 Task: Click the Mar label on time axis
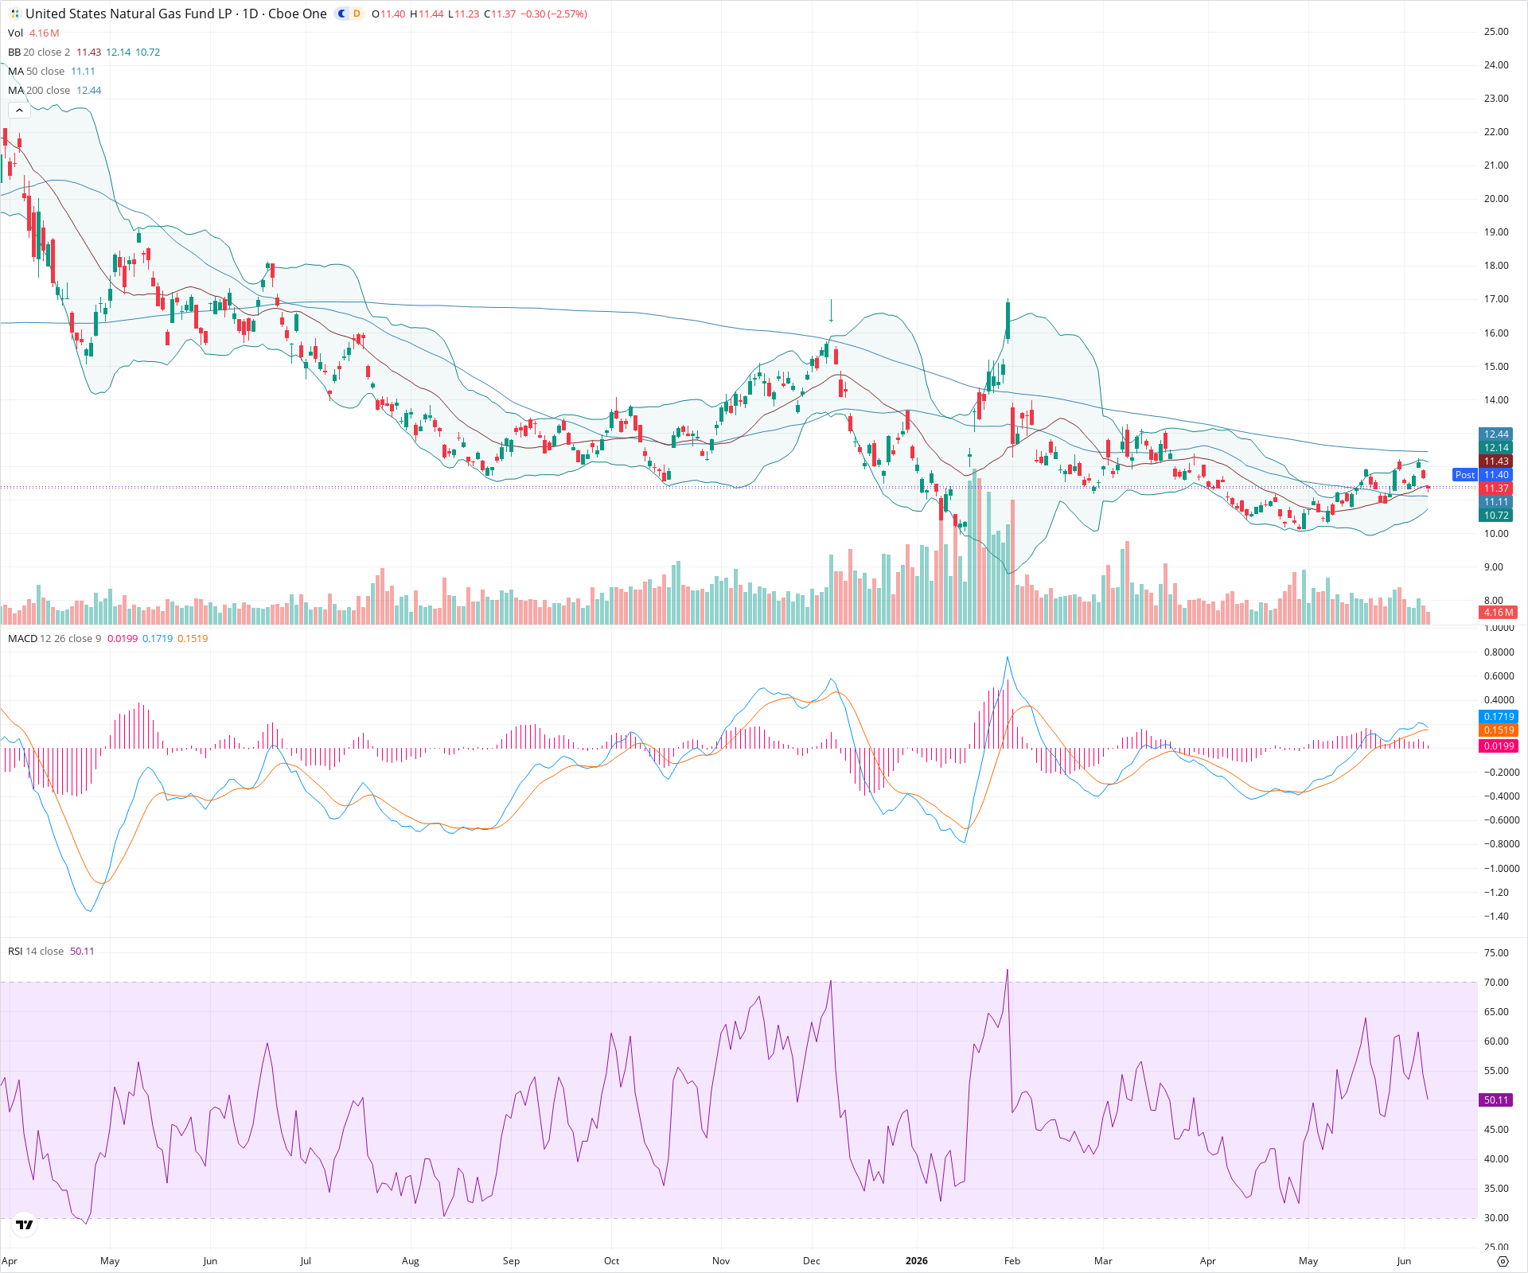(1103, 1260)
